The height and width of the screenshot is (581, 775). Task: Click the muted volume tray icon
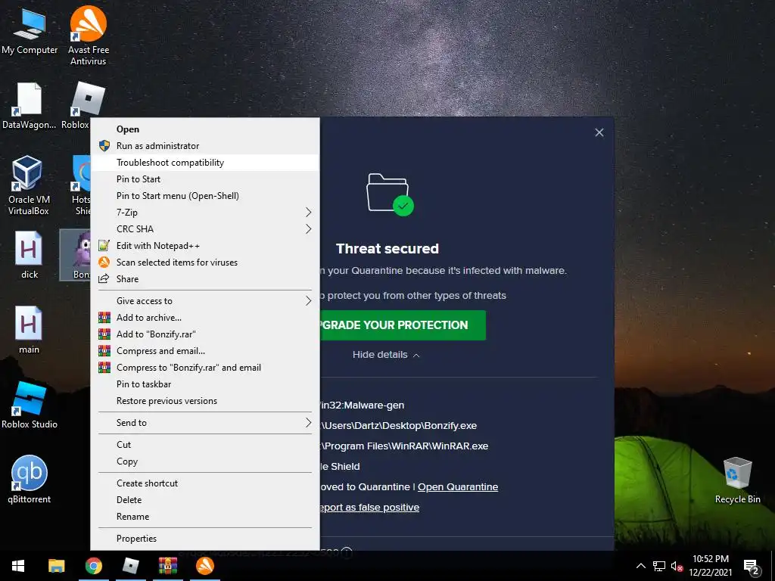pos(677,566)
